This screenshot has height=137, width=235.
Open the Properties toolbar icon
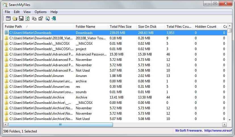(41, 19)
